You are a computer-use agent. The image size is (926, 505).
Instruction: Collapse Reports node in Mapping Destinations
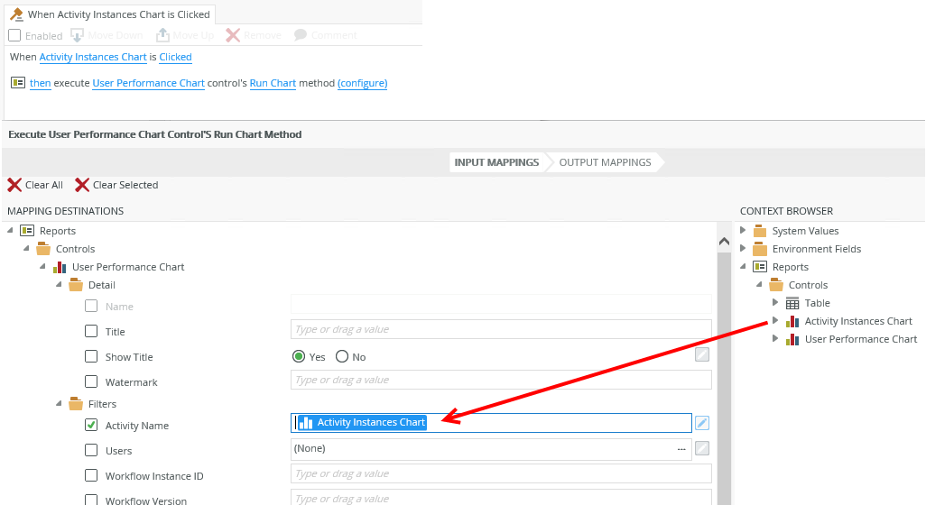(10, 230)
